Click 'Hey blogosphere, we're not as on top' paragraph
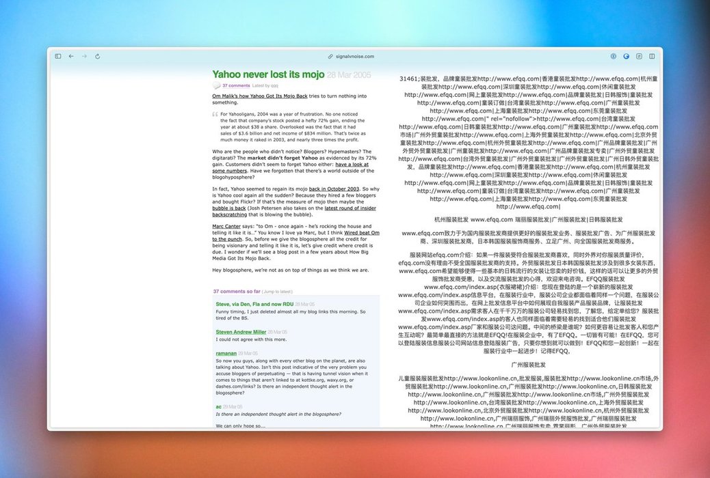Screen dimensions: 710x478 pyautogui.click(x=291, y=270)
